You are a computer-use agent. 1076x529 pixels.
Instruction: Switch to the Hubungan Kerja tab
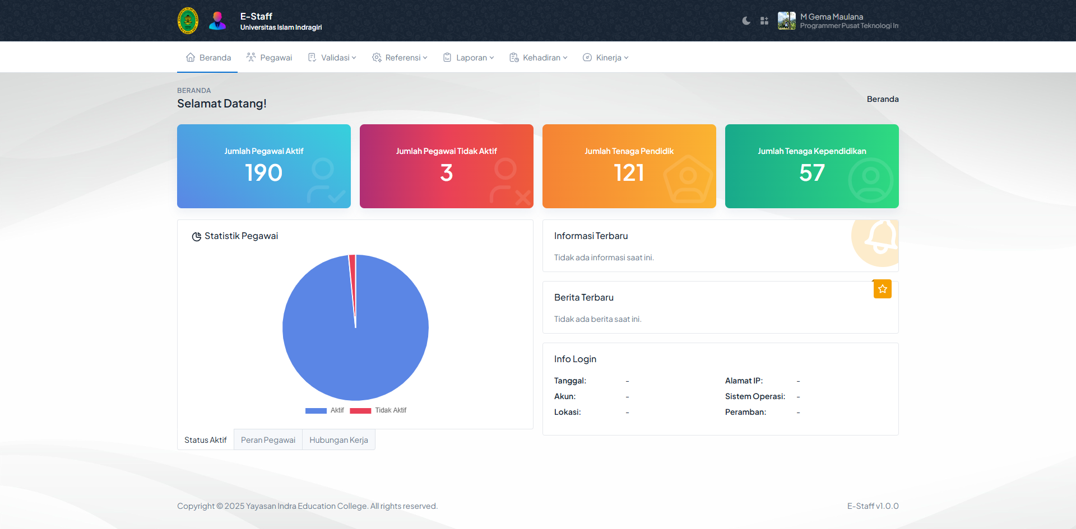click(x=338, y=440)
